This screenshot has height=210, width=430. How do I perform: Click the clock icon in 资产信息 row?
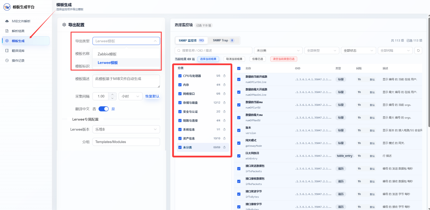click(x=224, y=138)
